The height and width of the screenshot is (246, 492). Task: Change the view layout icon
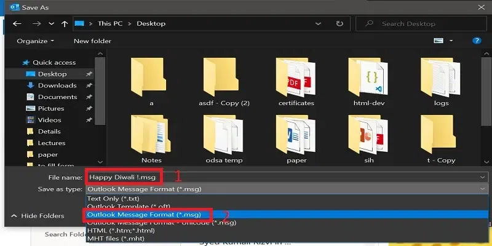click(x=438, y=41)
